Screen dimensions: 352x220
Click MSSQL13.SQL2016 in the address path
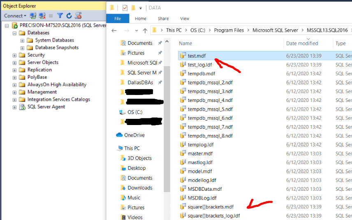coord(327,30)
